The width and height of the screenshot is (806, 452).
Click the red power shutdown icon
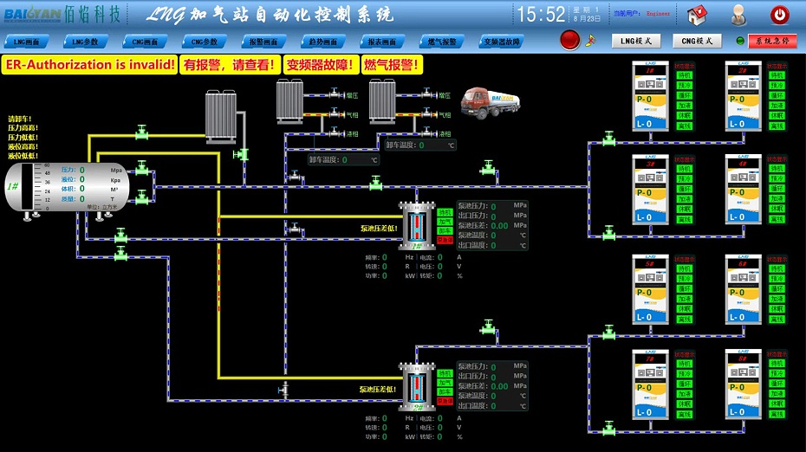coord(780,15)
